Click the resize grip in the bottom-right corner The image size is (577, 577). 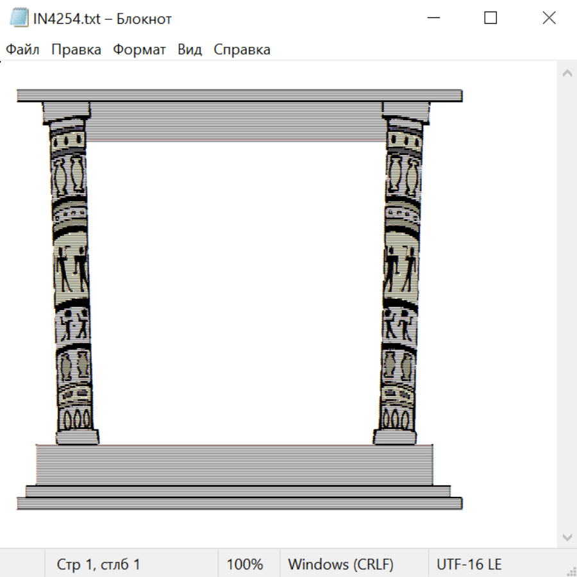(x=571, y=571)
